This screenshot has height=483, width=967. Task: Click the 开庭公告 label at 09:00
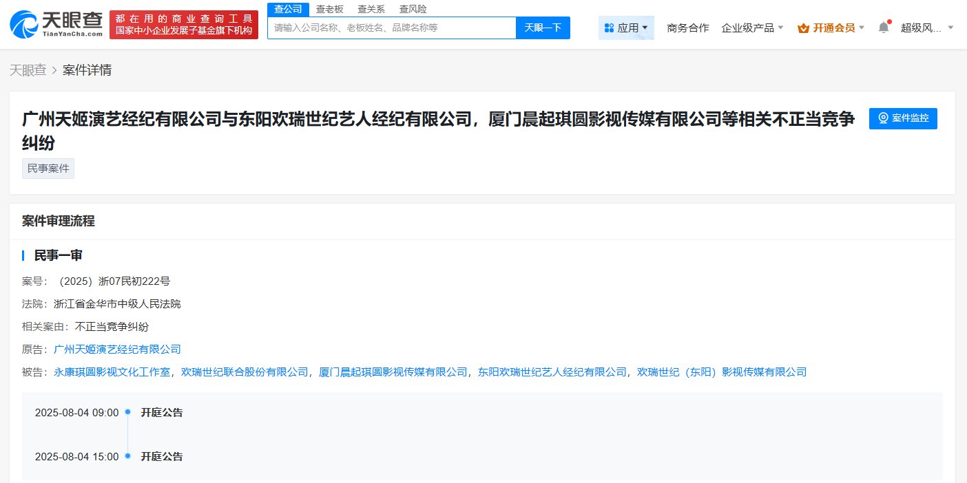coord(162,413)
